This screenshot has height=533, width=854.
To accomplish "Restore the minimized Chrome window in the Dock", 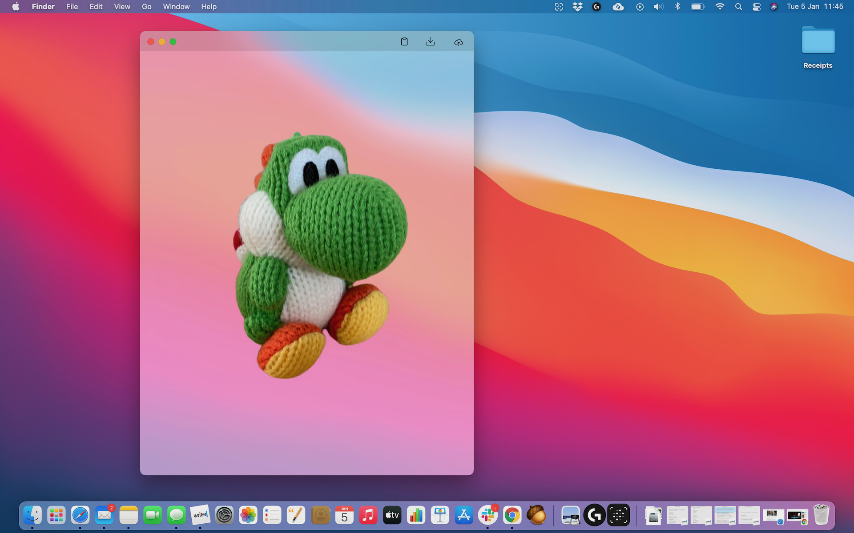I will 798,516.
